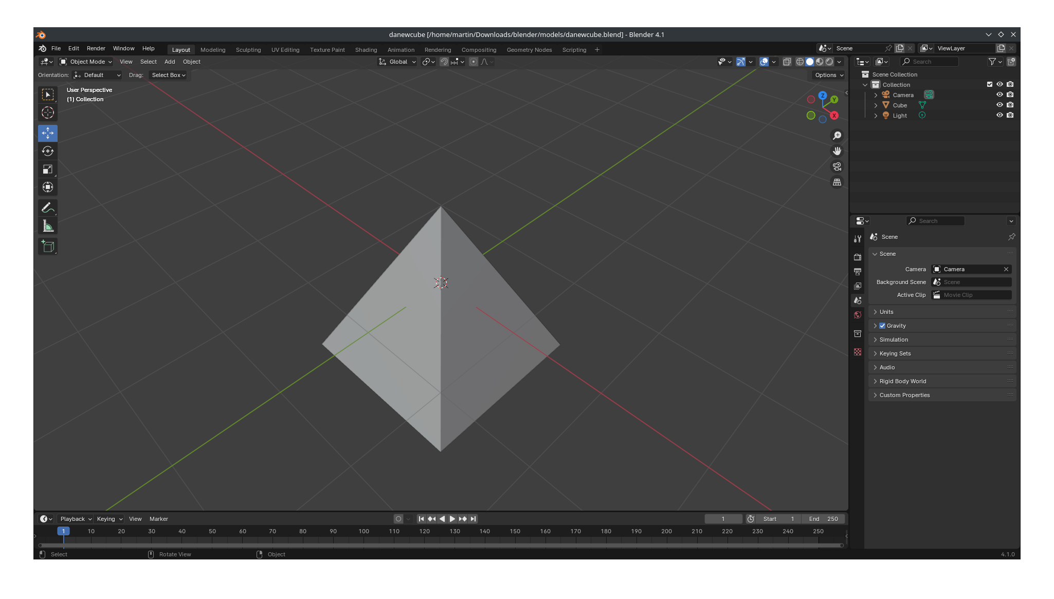Click the X axis on navigation gizmo
Image resolution: width=1054 pixels, height=599 pixels.
pyautogui.click(x=834, y=116)
